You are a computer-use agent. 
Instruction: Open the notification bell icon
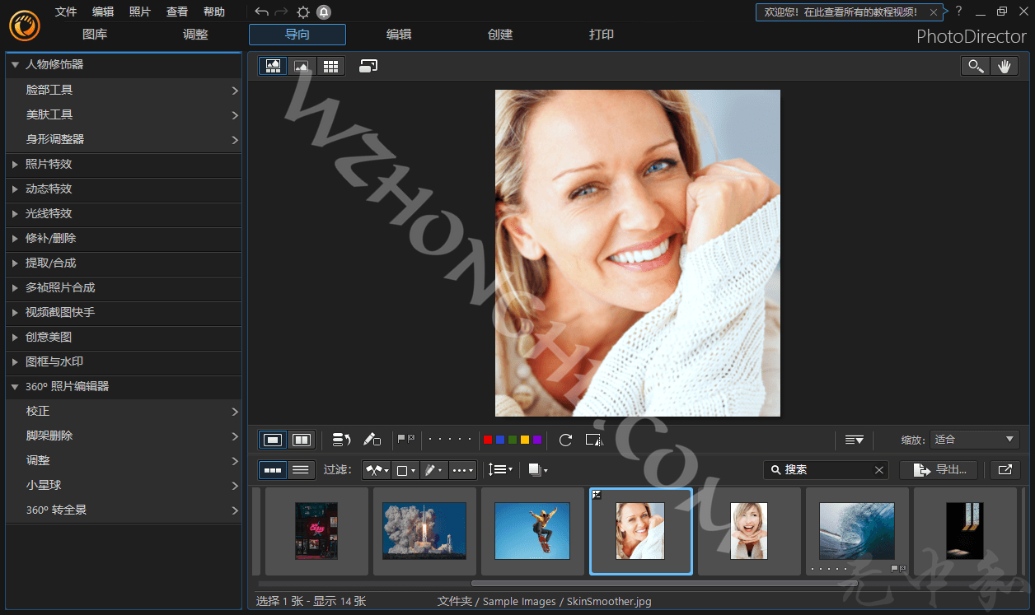[324, 12]
